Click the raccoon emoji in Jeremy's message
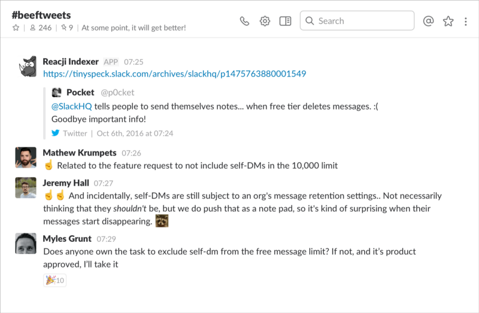 pyautogui.click(x=162, y=221)
